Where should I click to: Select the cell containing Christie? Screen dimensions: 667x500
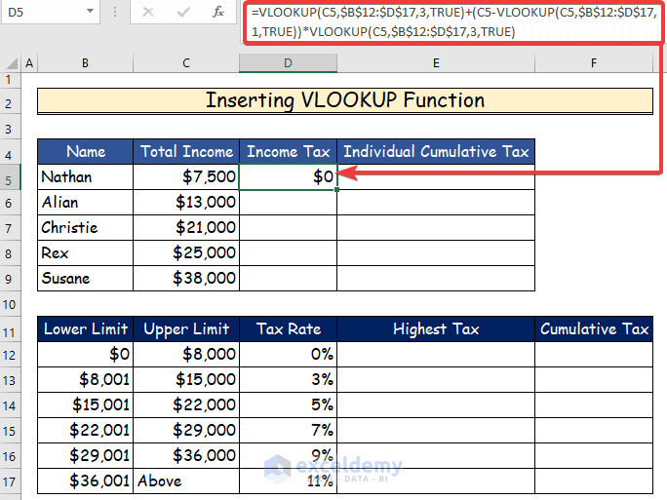coord(85,228)
